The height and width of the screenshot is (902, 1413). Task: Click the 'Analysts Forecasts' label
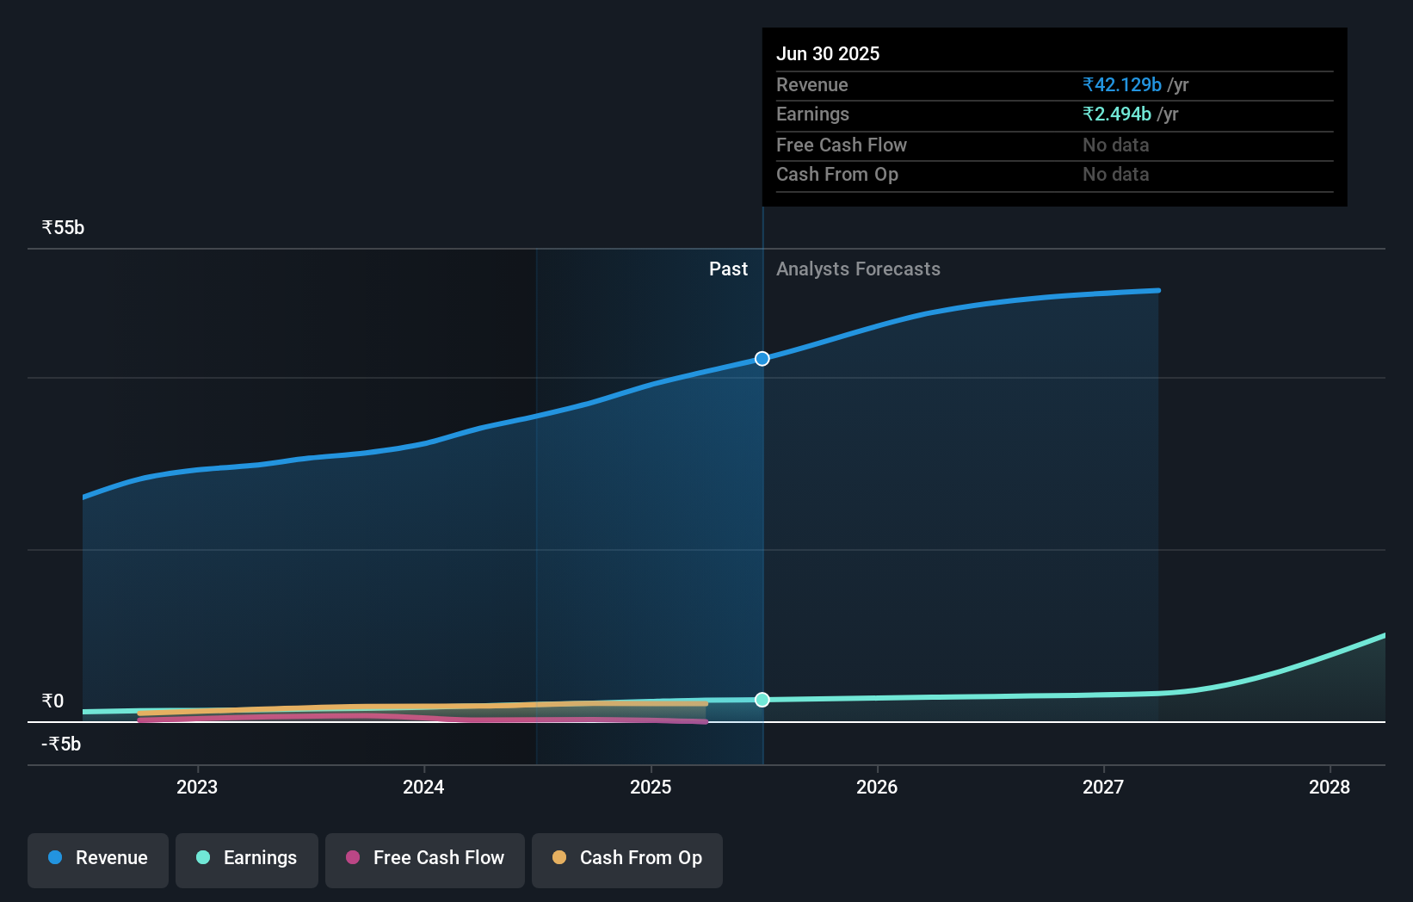858,269
